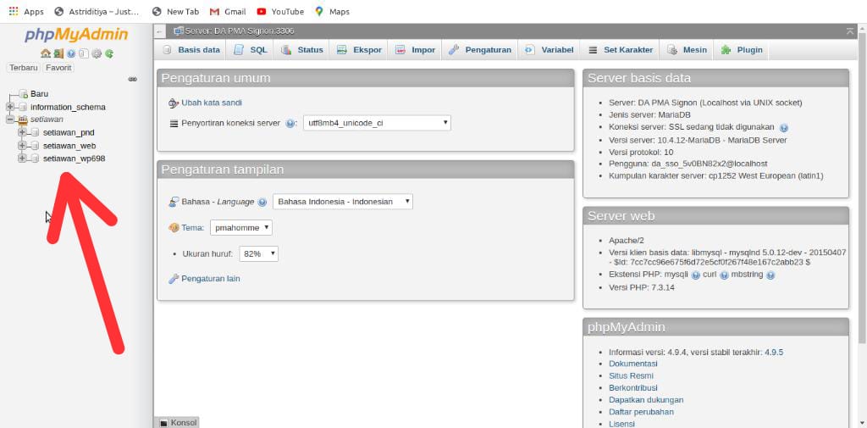Click the Tema link label
867x428 pixels.
coord(192,228)
